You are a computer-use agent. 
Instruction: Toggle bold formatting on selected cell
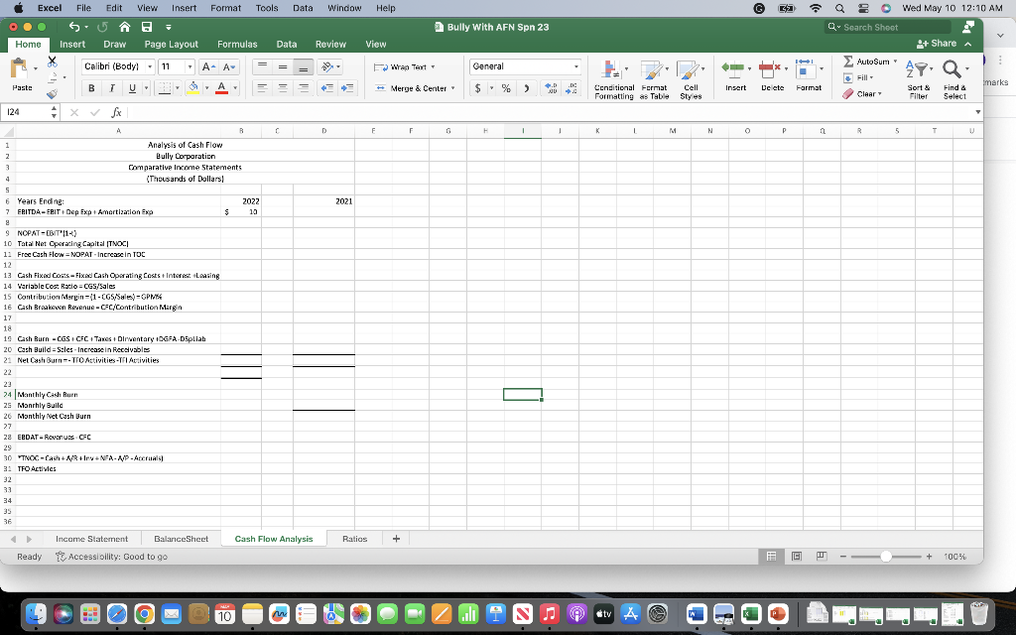91,88
